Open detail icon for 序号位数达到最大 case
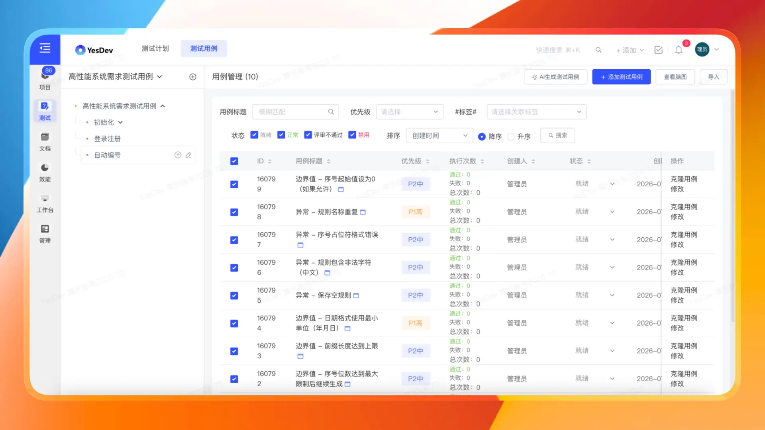This screenshot has height=430, width=765. [x=347, y=384]
